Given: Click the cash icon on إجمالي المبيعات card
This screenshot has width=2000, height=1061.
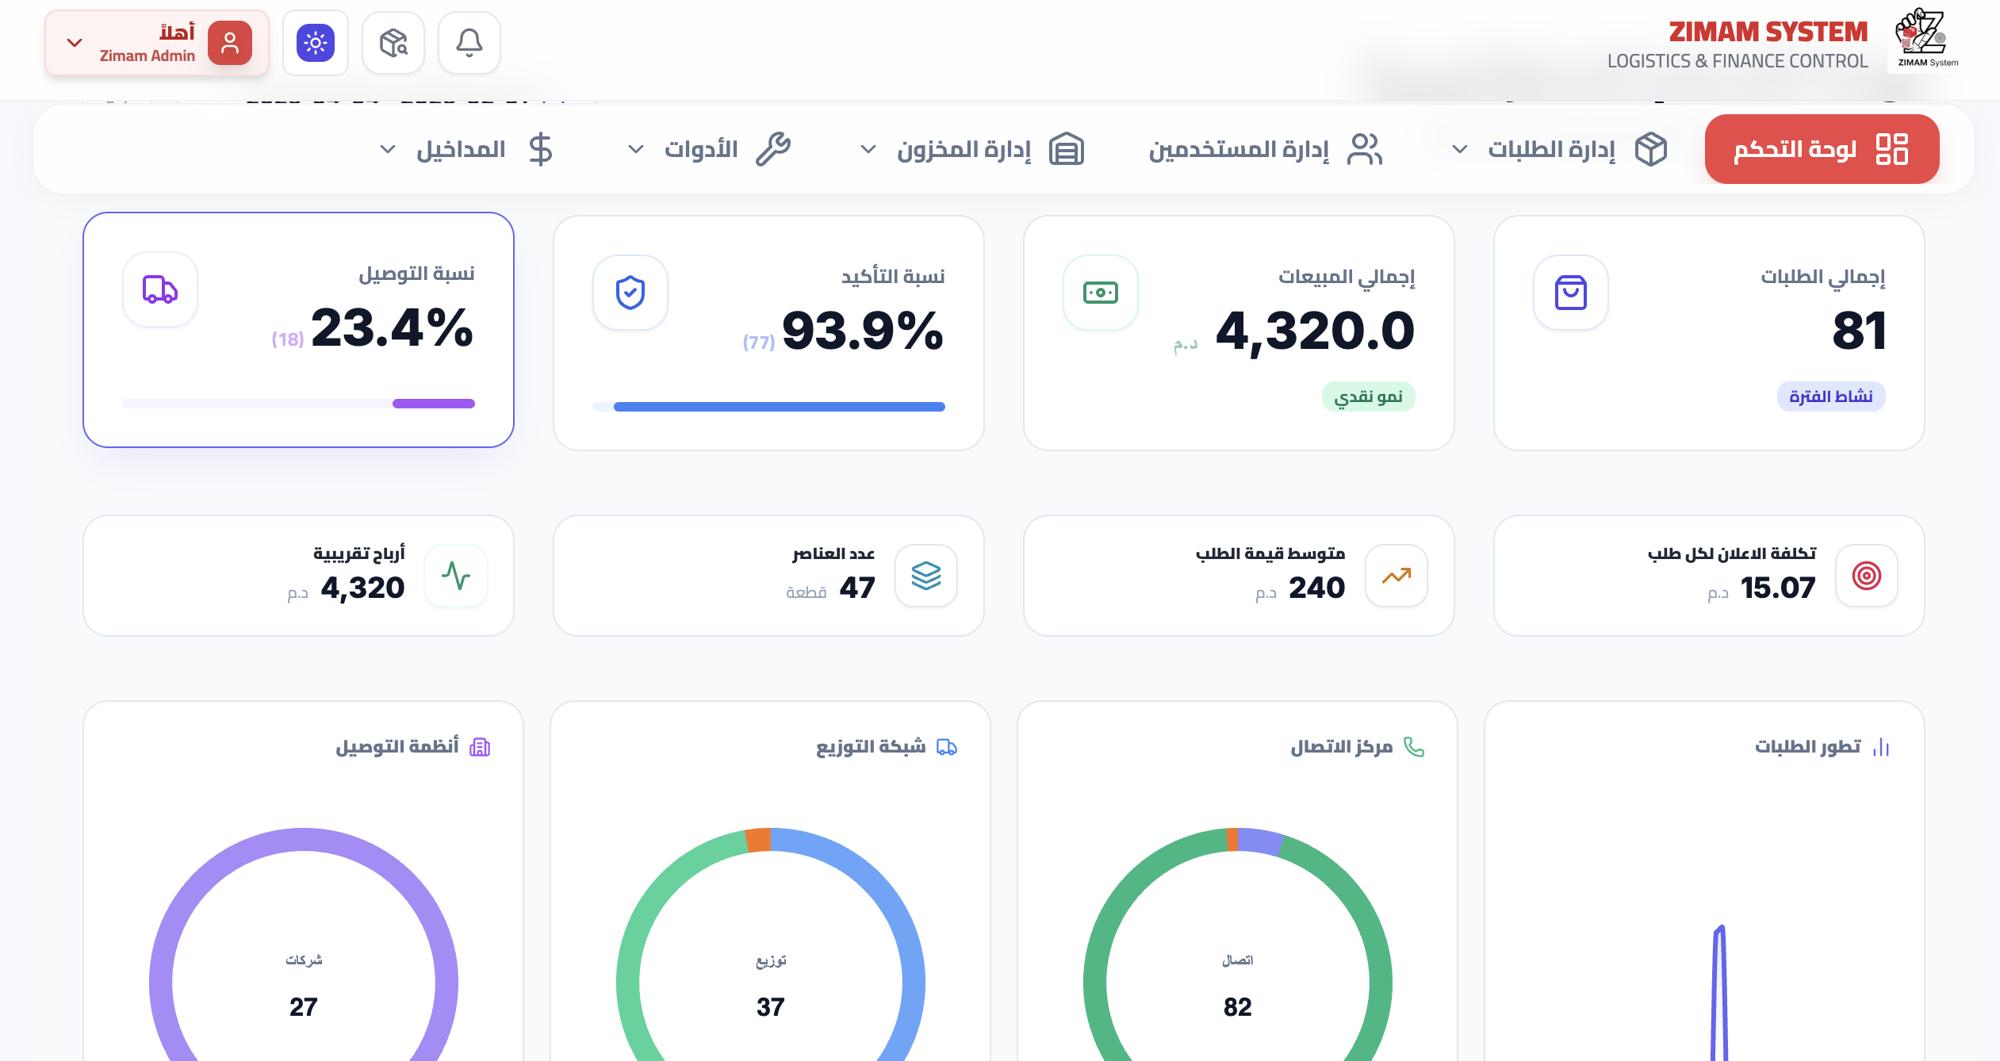Looking at the screenshot, I should click(x=1101, y=293).
